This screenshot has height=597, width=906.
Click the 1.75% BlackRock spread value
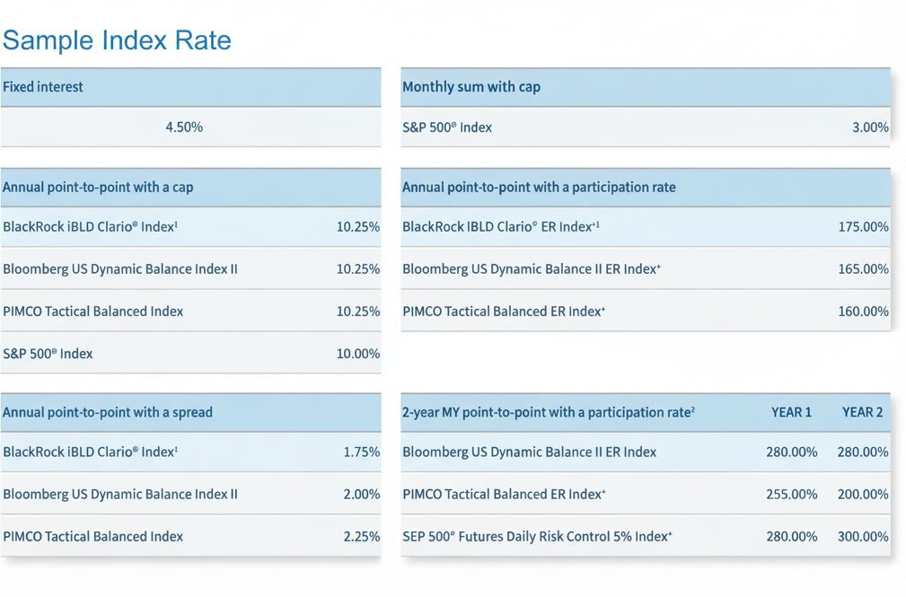coord(362,452)
